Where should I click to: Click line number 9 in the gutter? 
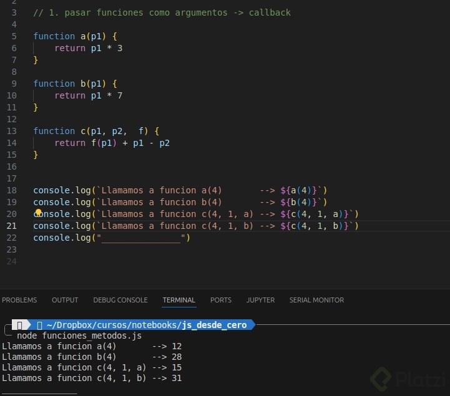[x=14, y=84]
